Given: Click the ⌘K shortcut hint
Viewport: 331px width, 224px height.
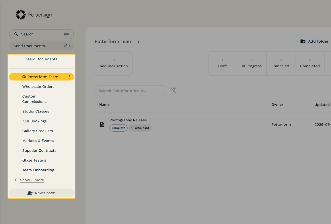Looking at the screenshot, I should coord(67,34).
